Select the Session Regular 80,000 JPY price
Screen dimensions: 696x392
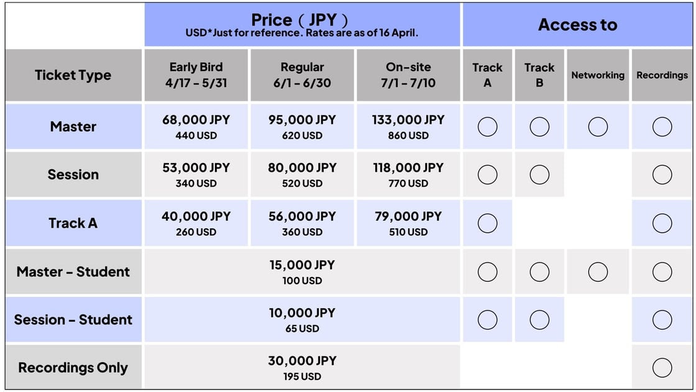pos(302,168)
